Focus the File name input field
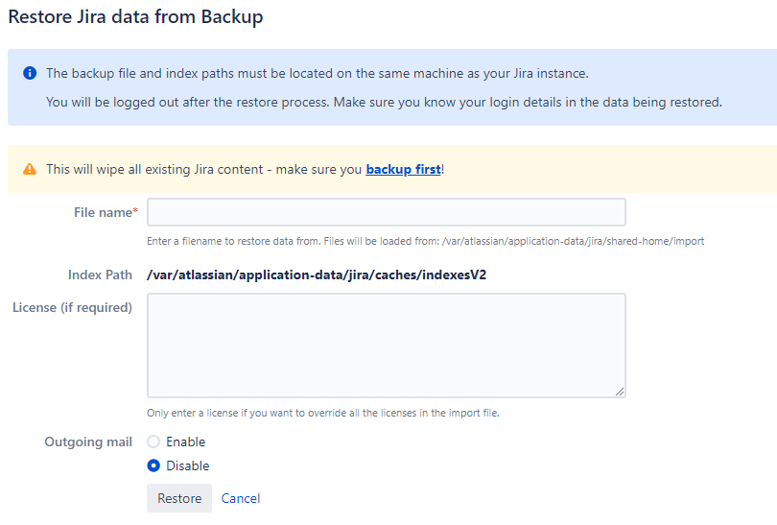The height and width of the screenshot is (525, 777). coord(387,212)
